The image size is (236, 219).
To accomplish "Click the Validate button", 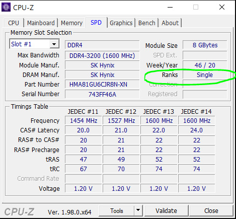I will coord(166,210).
